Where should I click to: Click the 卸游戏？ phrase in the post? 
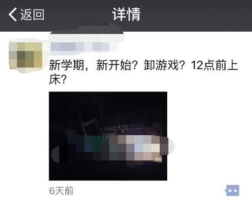tap(165, 65)
